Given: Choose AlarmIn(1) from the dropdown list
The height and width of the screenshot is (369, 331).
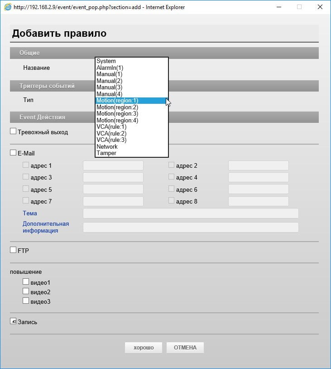Looking at the screenshot, I should coord(132,68).
